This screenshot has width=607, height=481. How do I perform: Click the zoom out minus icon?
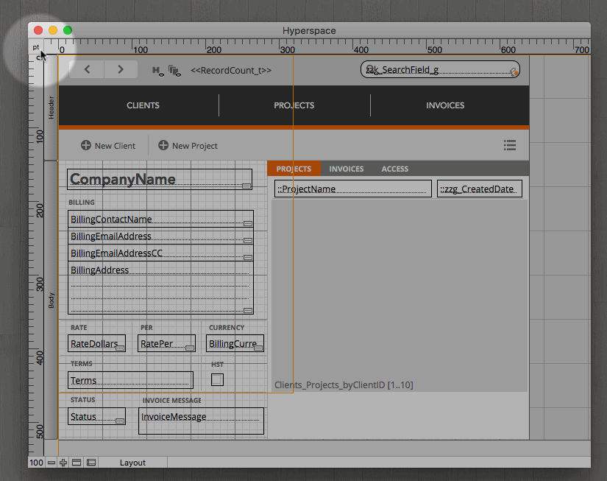click(52, 463)
